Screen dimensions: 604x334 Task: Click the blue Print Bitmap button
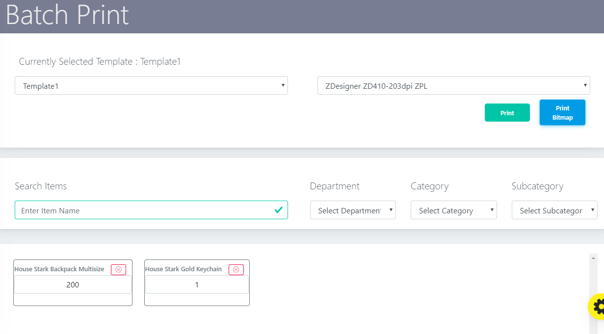click(562, 112)
